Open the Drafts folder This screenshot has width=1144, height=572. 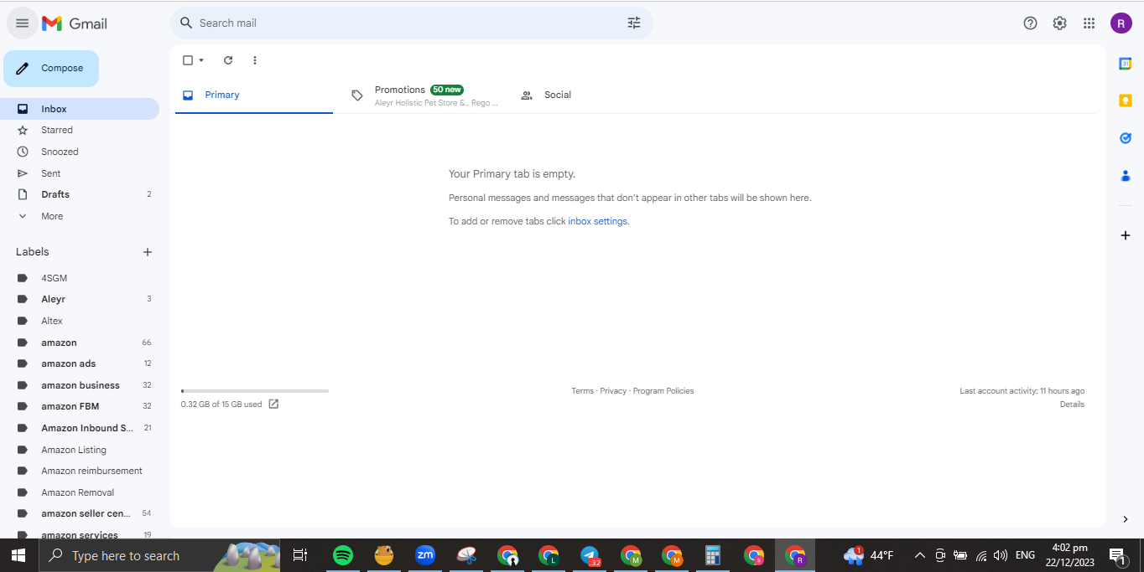coord(80,194)
